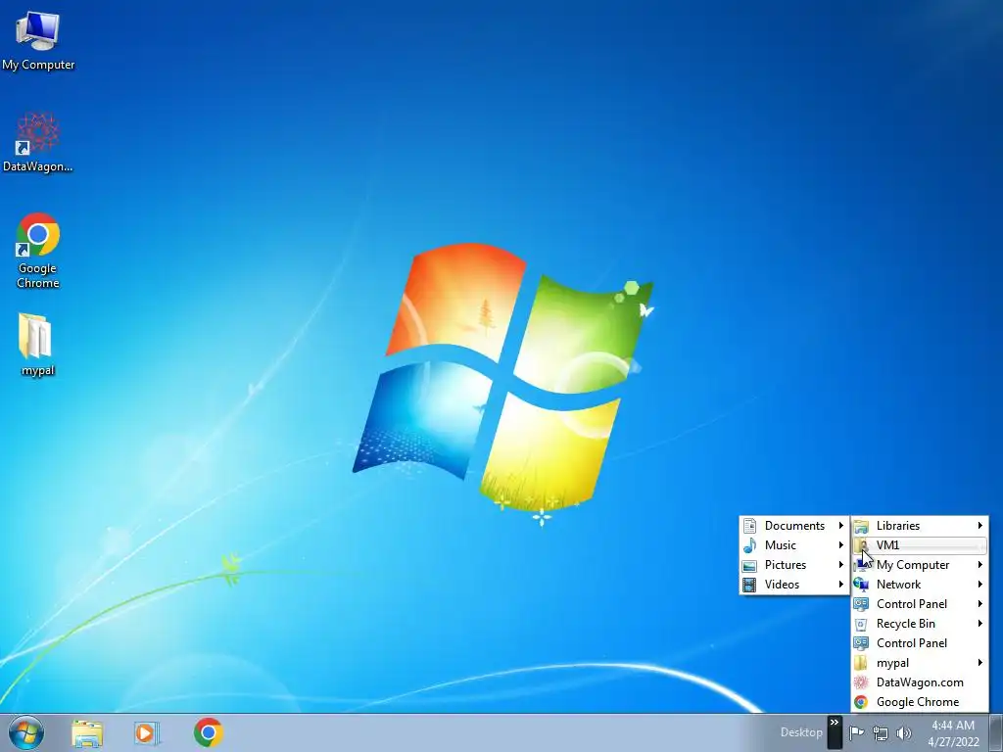The image size is (1003, 752).
Task: Launch Google Chrome from the desktop icon
Action: [38, 250]
